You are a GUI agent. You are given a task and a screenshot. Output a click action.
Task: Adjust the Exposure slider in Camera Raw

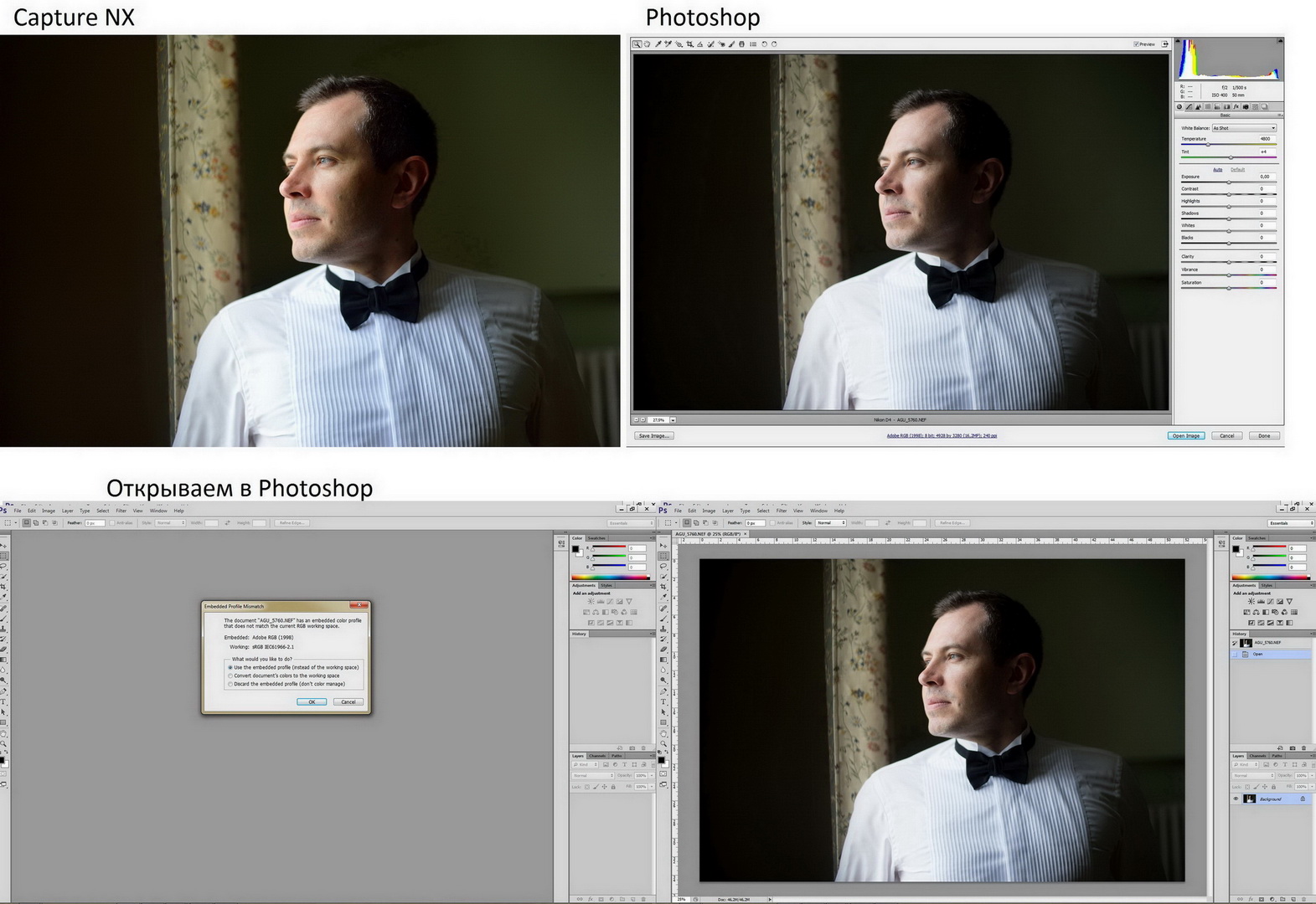[1229, 182]
